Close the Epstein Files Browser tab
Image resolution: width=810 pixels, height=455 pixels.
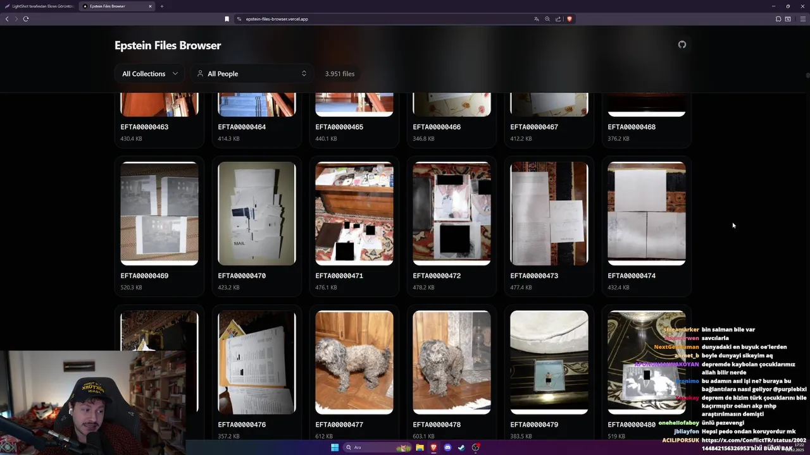[x=150, y=6]
